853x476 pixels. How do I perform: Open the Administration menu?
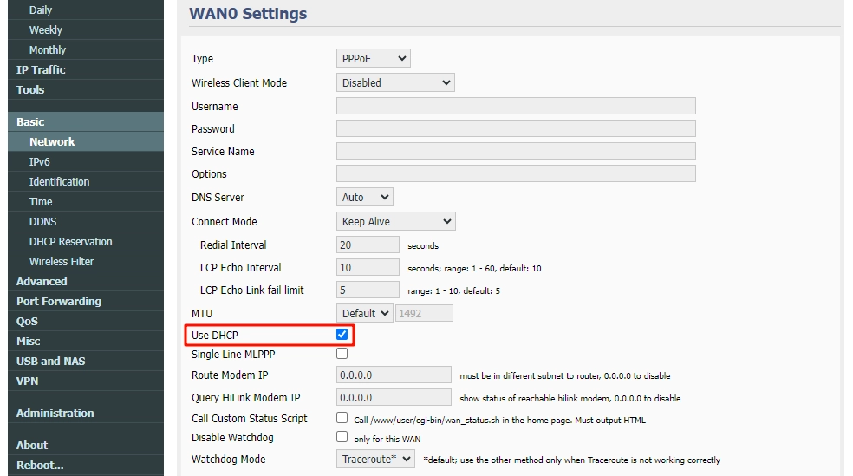click(x=55, y=414)
